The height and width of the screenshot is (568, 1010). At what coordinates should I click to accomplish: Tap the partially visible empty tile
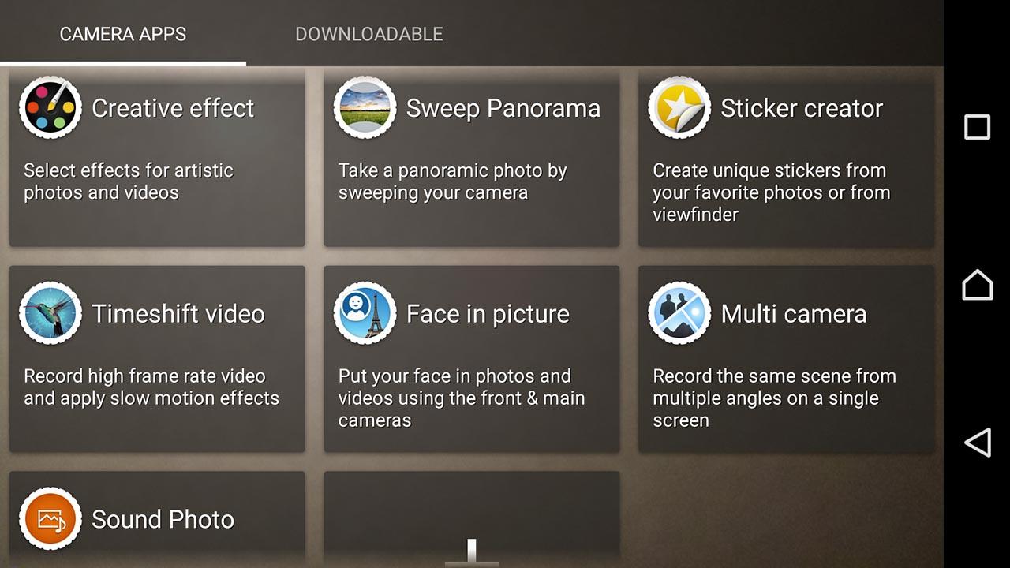pyautogui.click(x=471, y=513)
